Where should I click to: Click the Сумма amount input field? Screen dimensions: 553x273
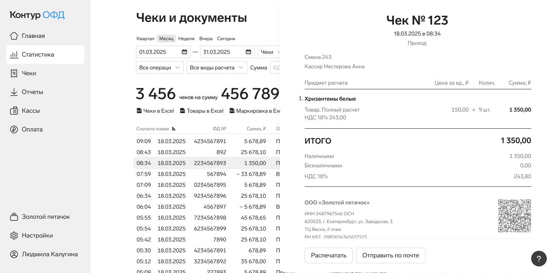point(275,67)
